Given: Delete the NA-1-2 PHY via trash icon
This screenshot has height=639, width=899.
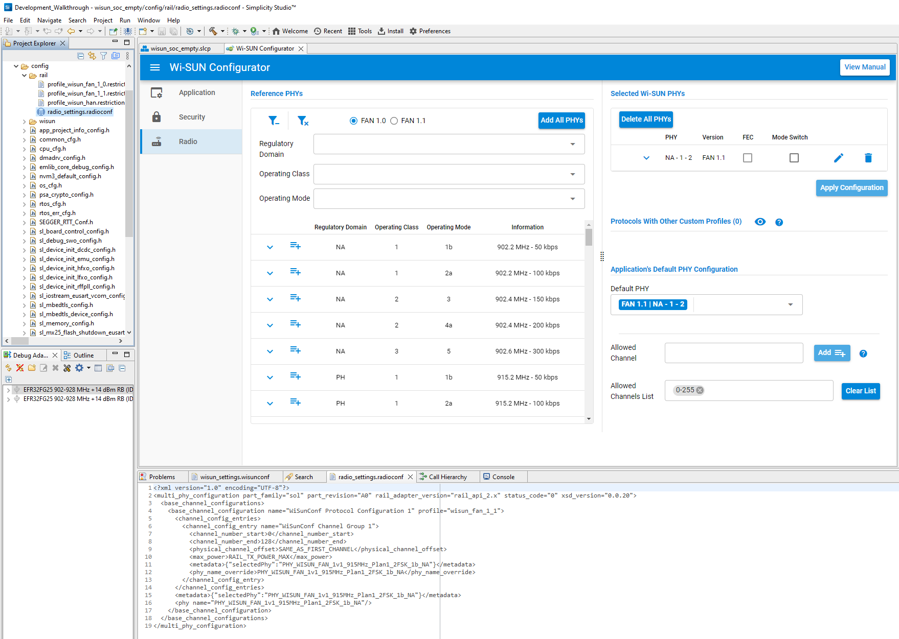Looking at the screenshot, I should (x=868, y=158).
